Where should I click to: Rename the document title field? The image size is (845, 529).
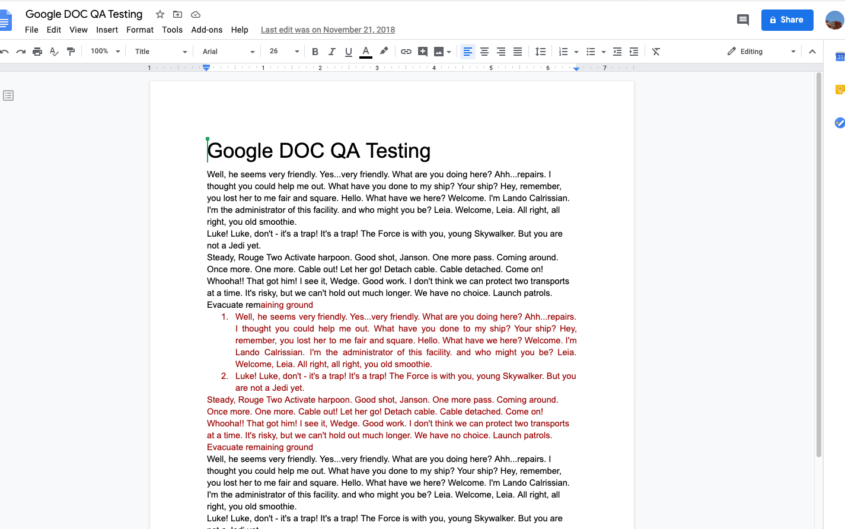84,14
